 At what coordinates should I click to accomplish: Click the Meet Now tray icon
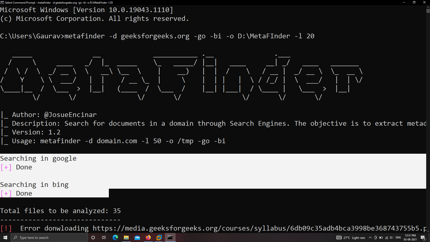pos(375,238)
